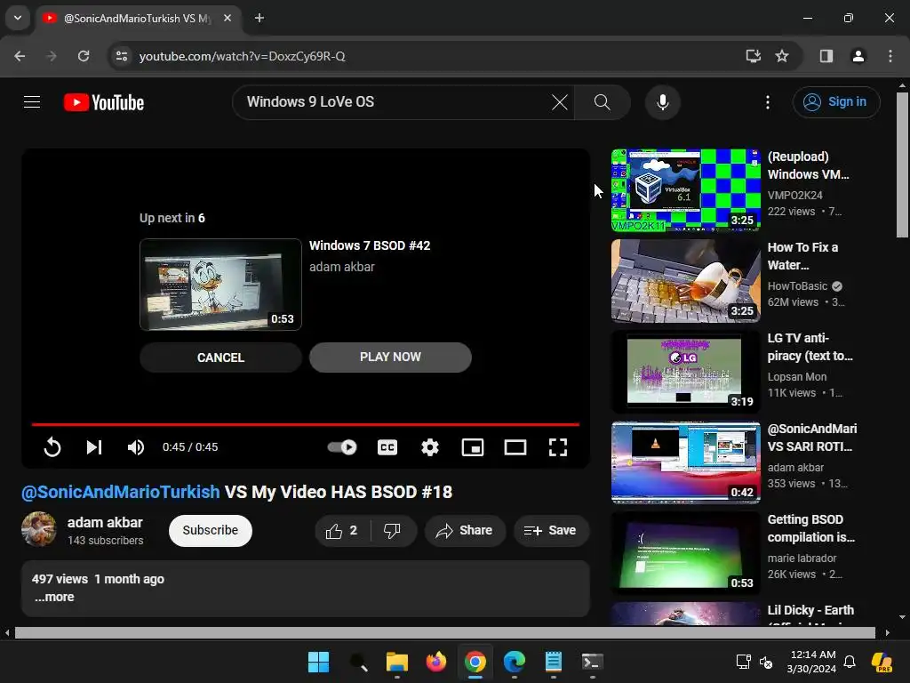
Task: Click PLAY NOW for next video
Action: (x=390, y=358)
